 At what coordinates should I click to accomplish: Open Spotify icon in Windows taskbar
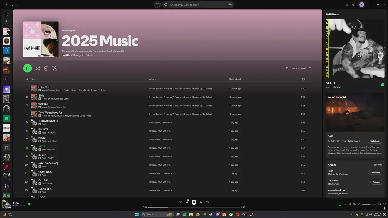(x=184, y=214)
